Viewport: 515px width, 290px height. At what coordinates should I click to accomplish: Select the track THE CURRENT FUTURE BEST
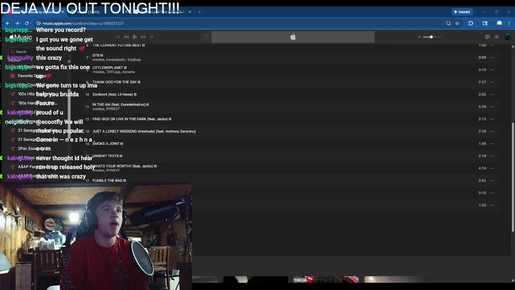pos(117,45)
